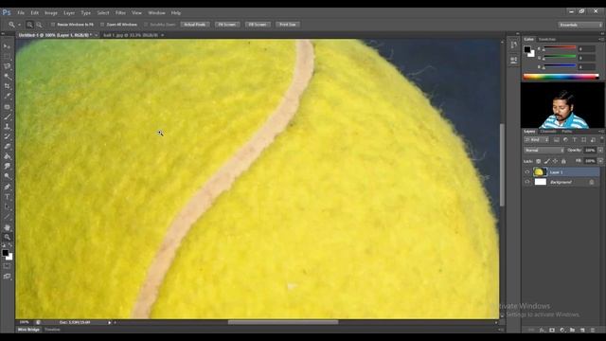This screenshot has height=341, width=606.
Task: Open the History panel icon
Action: click(513, 45)
